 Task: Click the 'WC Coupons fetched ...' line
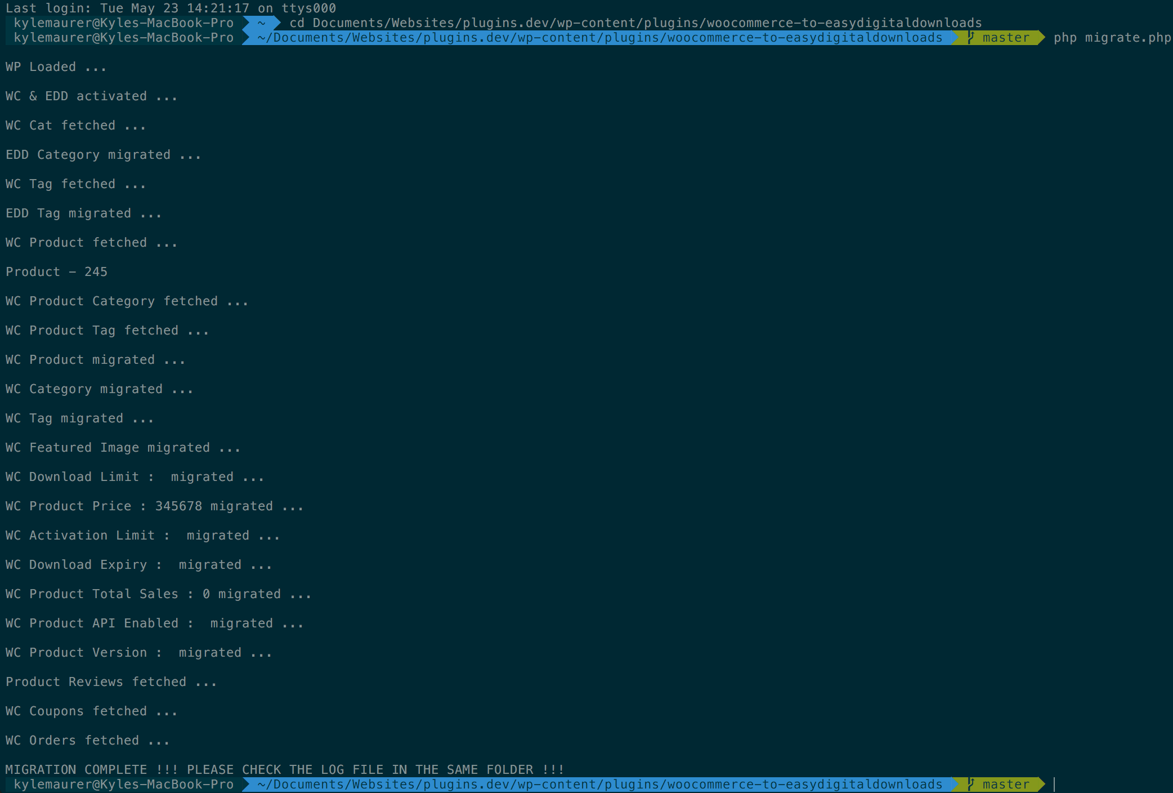[x=92, y=711]
